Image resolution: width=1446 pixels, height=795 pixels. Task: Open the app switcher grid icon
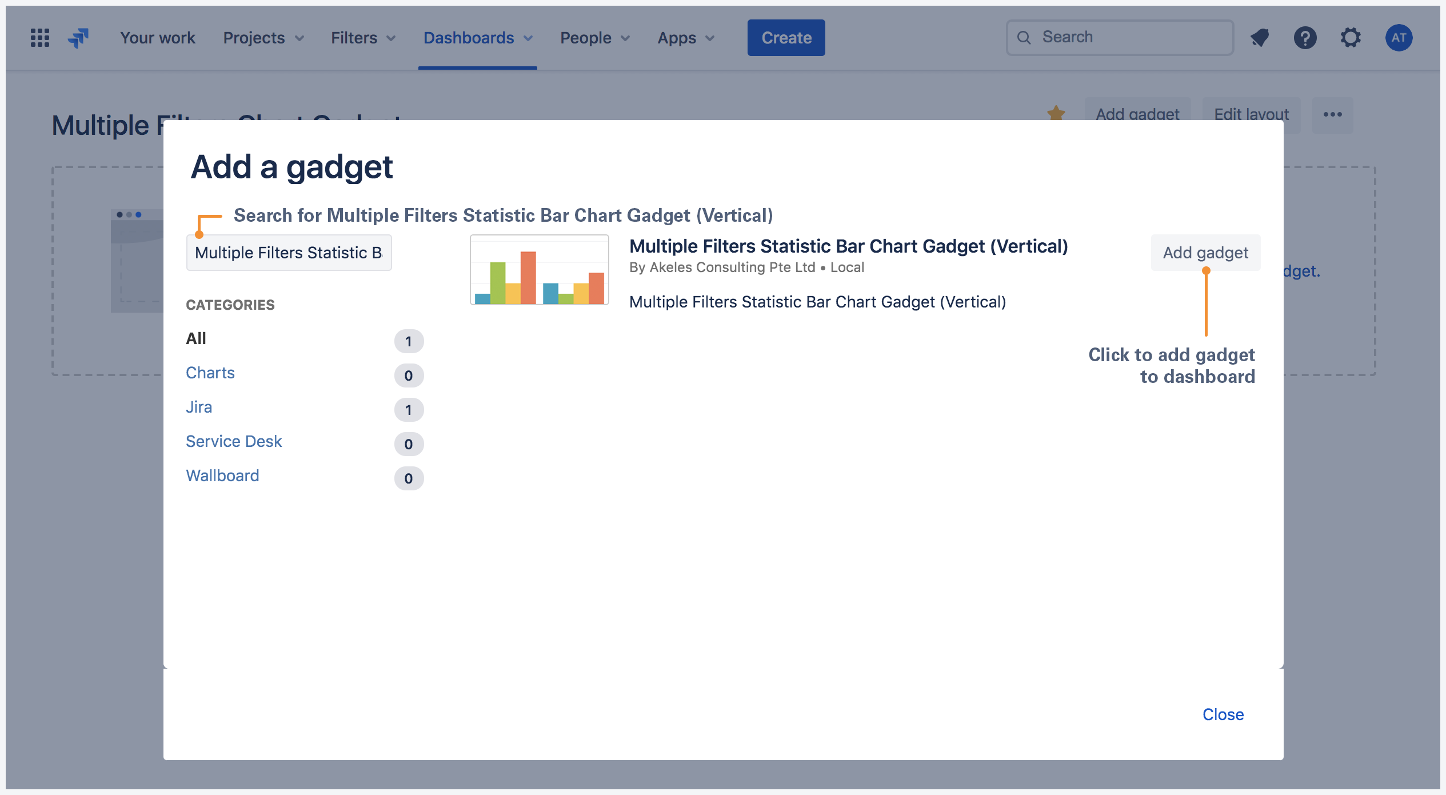[39, 37]
